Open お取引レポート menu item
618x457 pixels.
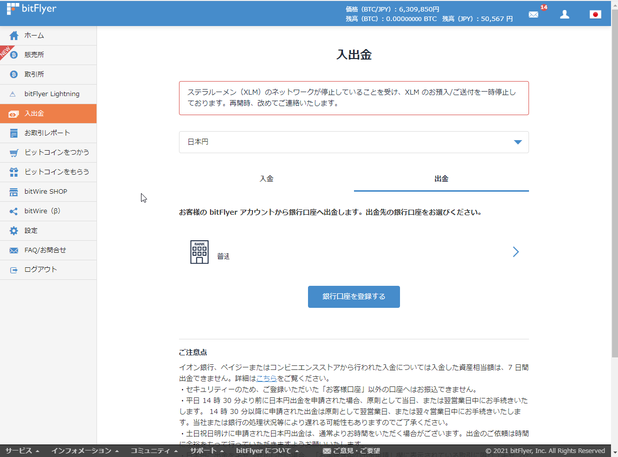point(48,133)
